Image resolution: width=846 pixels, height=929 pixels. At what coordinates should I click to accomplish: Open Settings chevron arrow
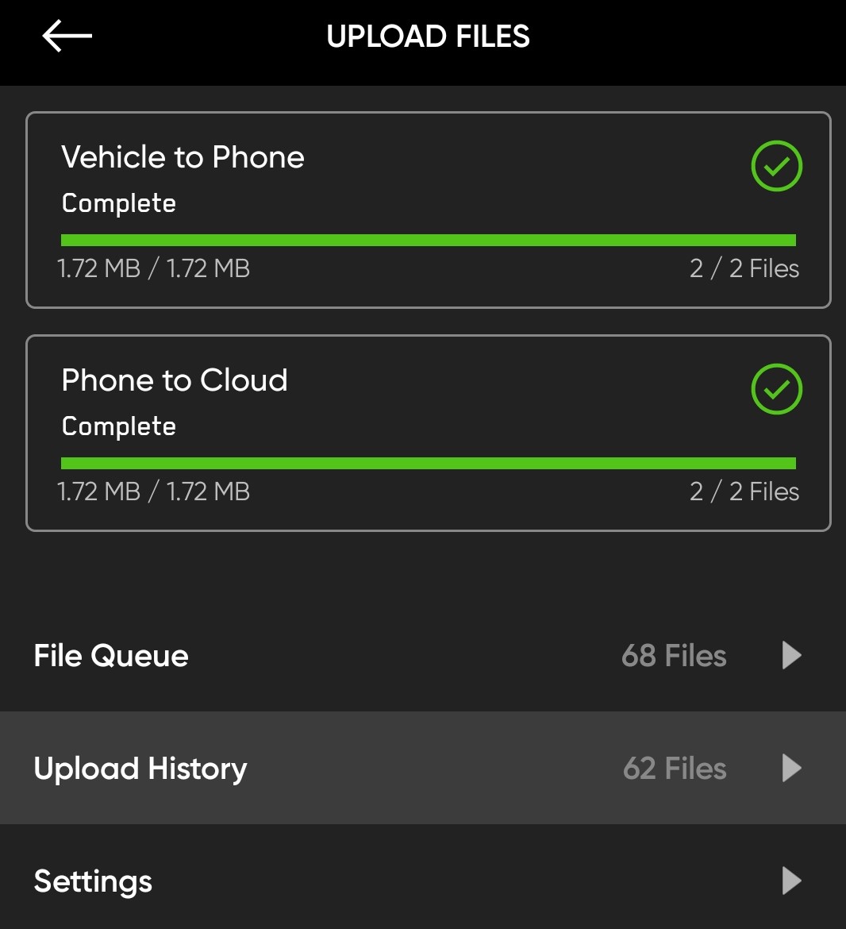[x=791, y=881]
